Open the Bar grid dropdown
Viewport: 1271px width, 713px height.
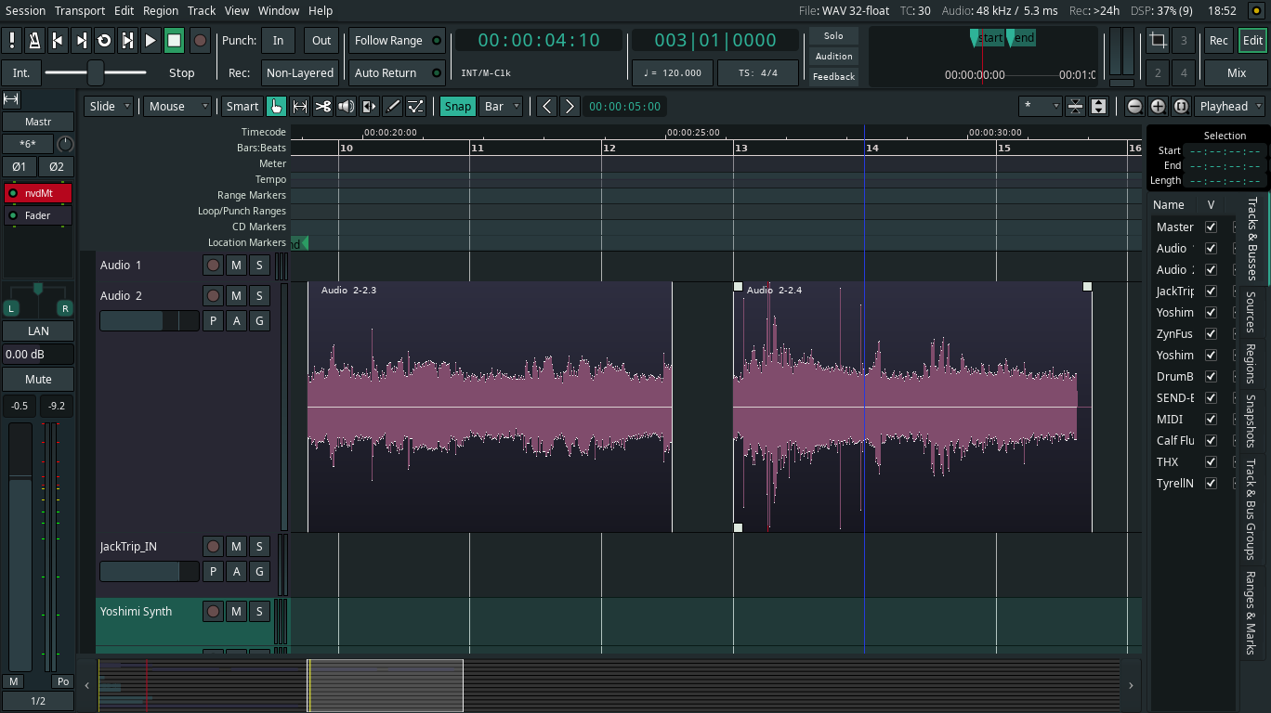pos(502,106)
